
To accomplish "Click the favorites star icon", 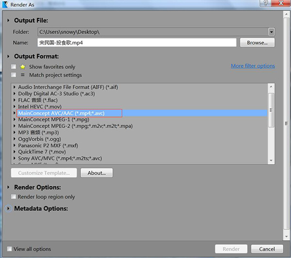I will (22, 67).
